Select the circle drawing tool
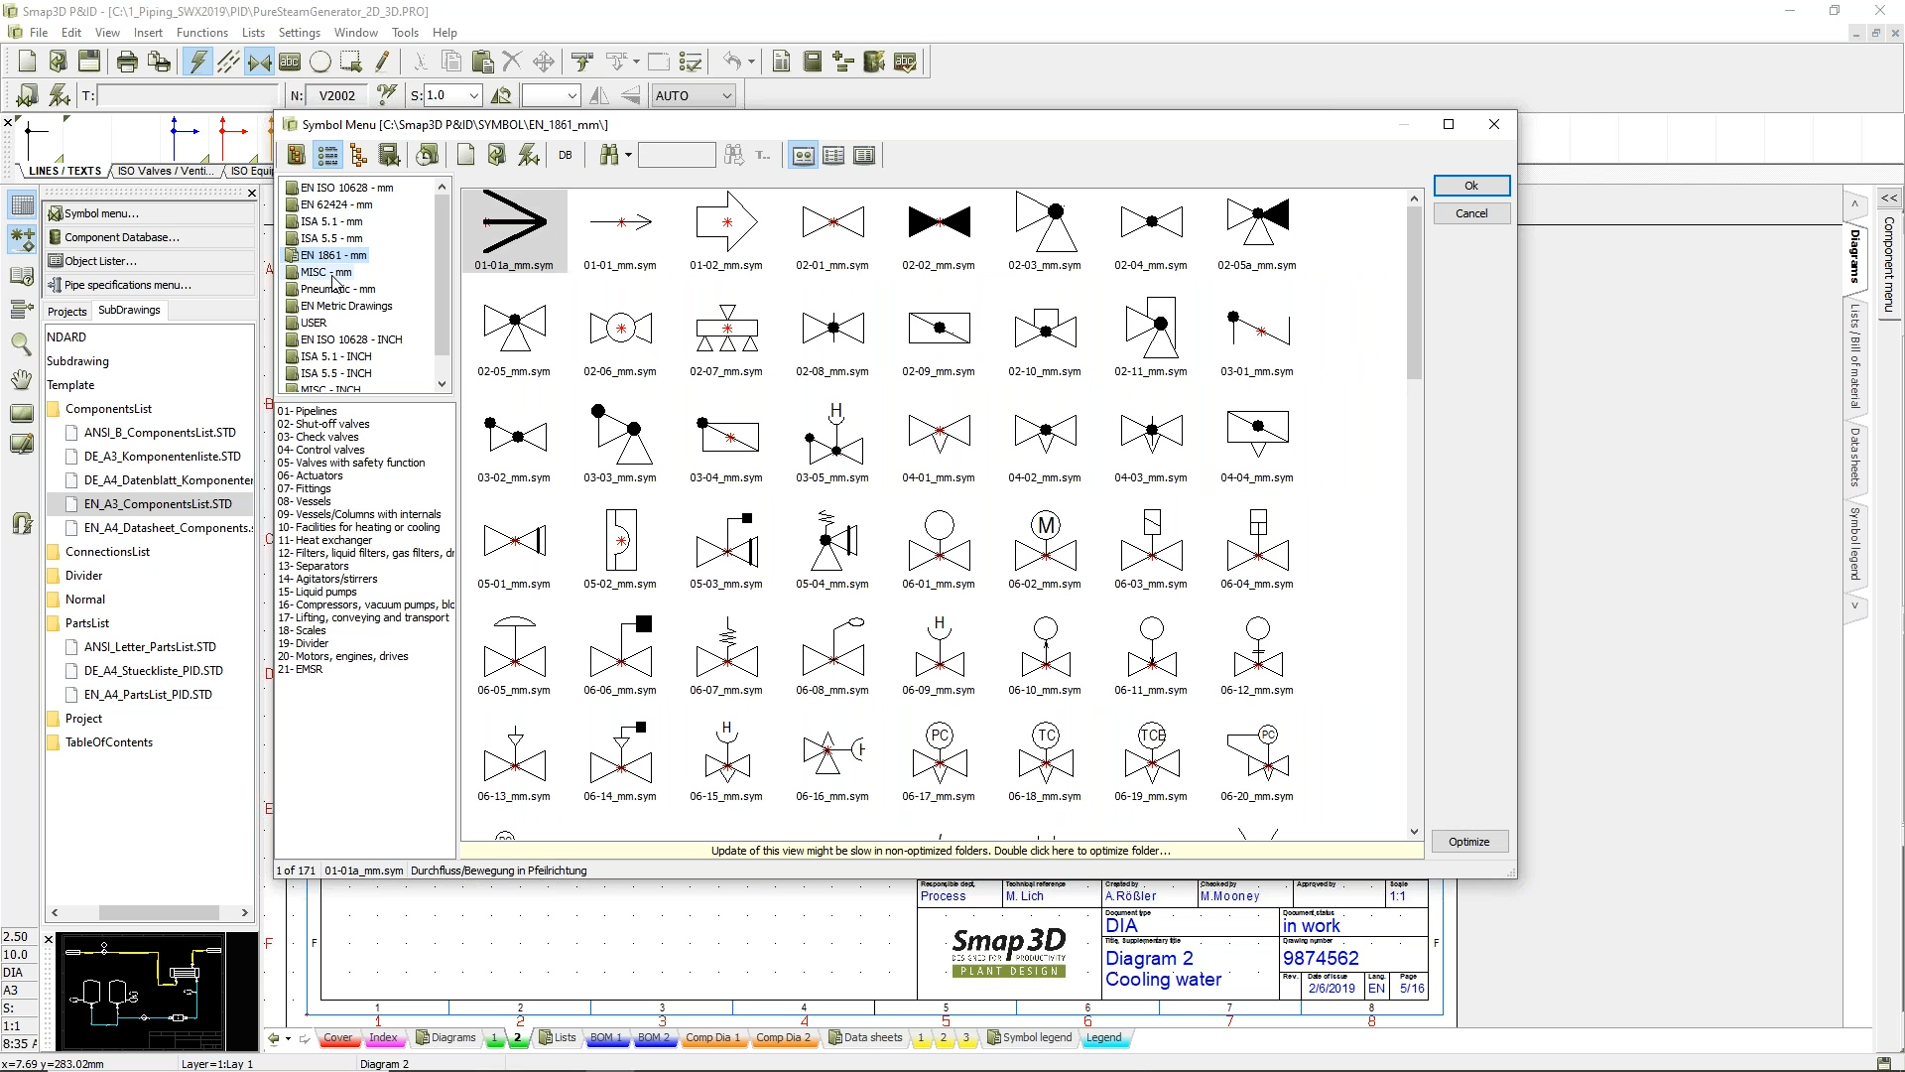Screen dimensions: 1905x1072 [319, 62]
